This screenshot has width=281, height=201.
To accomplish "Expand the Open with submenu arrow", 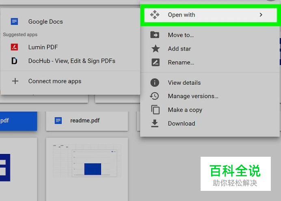I will tap(261, 15).
